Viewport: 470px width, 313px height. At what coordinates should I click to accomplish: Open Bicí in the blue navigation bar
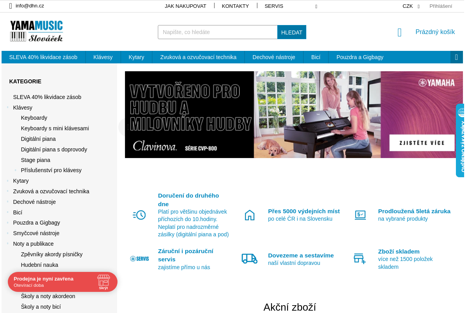coord(316,57)
